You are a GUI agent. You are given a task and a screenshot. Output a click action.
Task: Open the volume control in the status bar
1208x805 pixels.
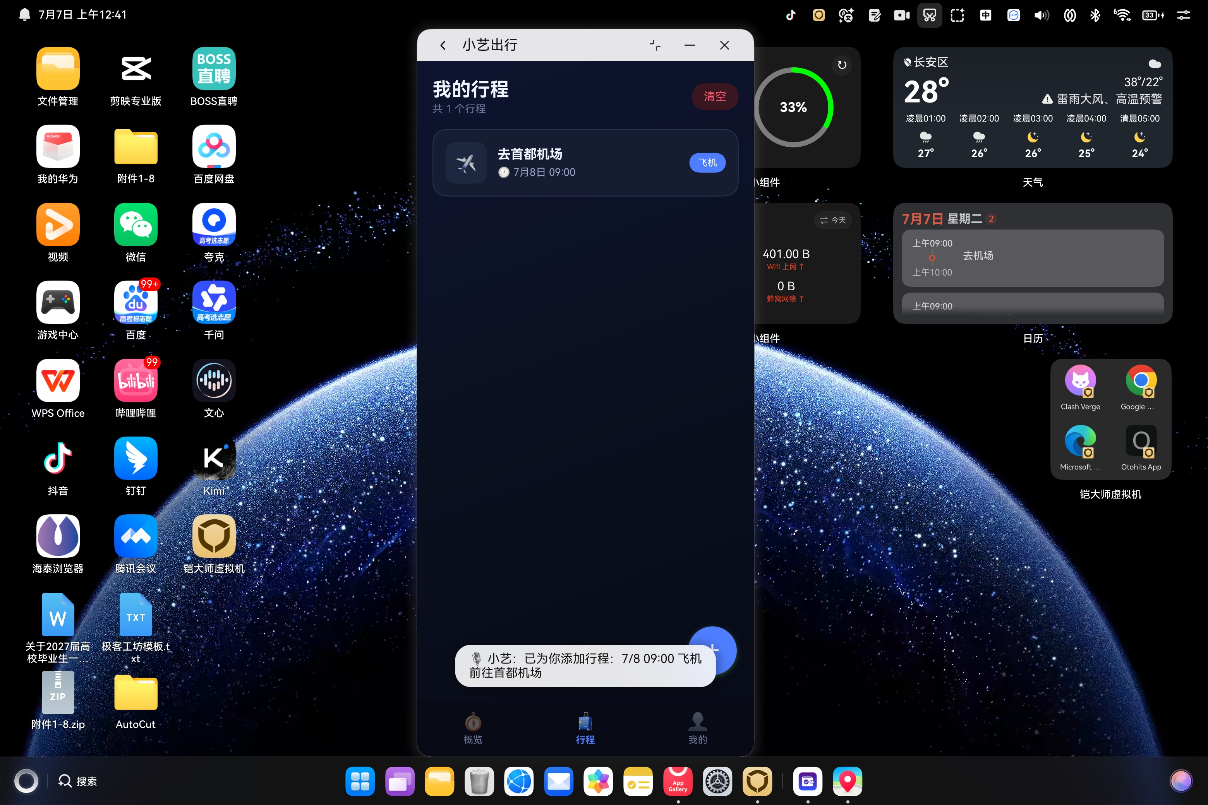tap(1041, 15)
